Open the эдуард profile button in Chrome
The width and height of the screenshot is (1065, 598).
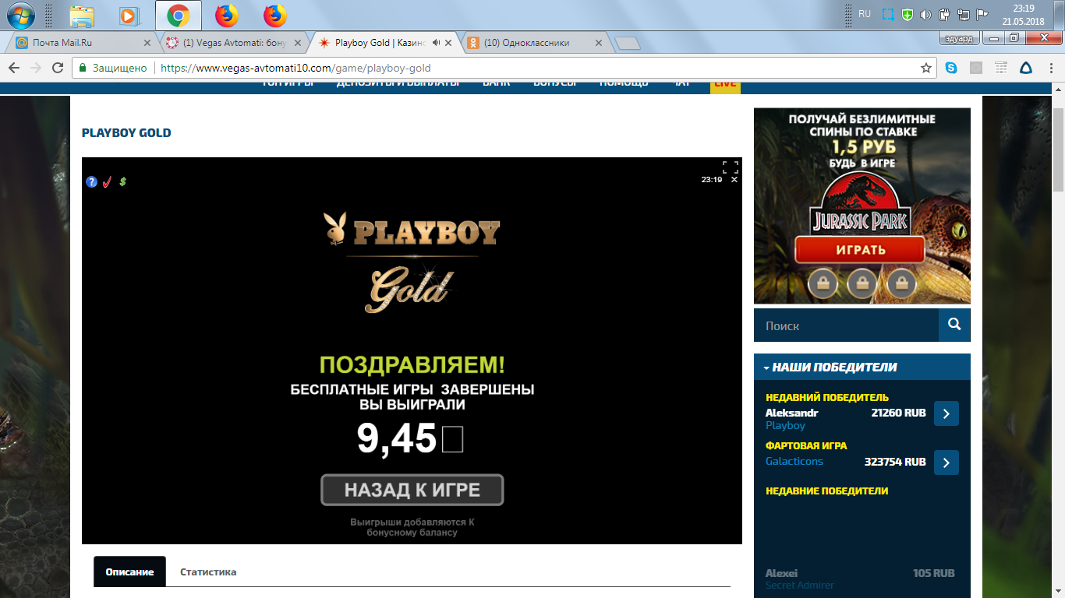pos(958,38)
